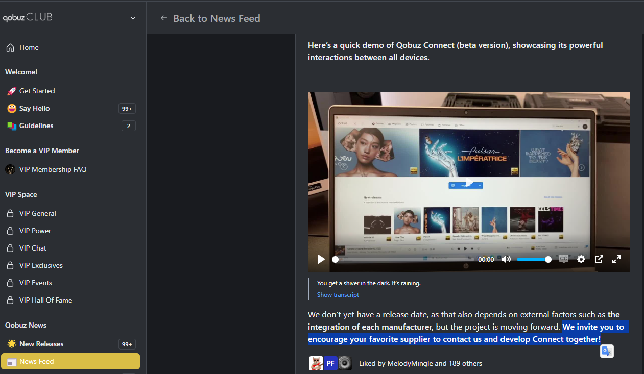Click the Google Translate floating icon
The width and height of the screenshot is (644, 374).
click(x=607, y=351)
